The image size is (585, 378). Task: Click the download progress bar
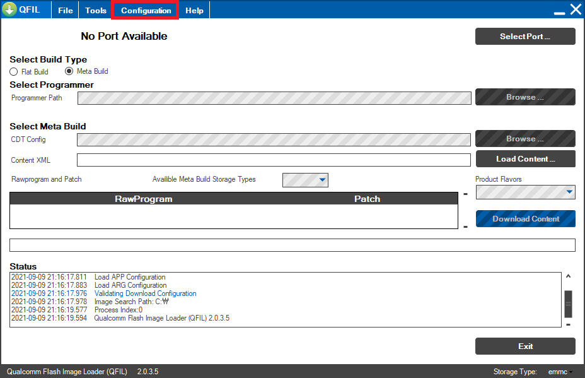292,245
